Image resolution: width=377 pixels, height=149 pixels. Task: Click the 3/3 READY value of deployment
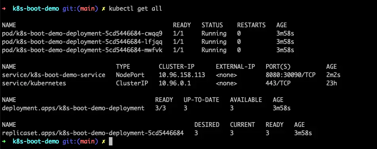tap(161, 108)
